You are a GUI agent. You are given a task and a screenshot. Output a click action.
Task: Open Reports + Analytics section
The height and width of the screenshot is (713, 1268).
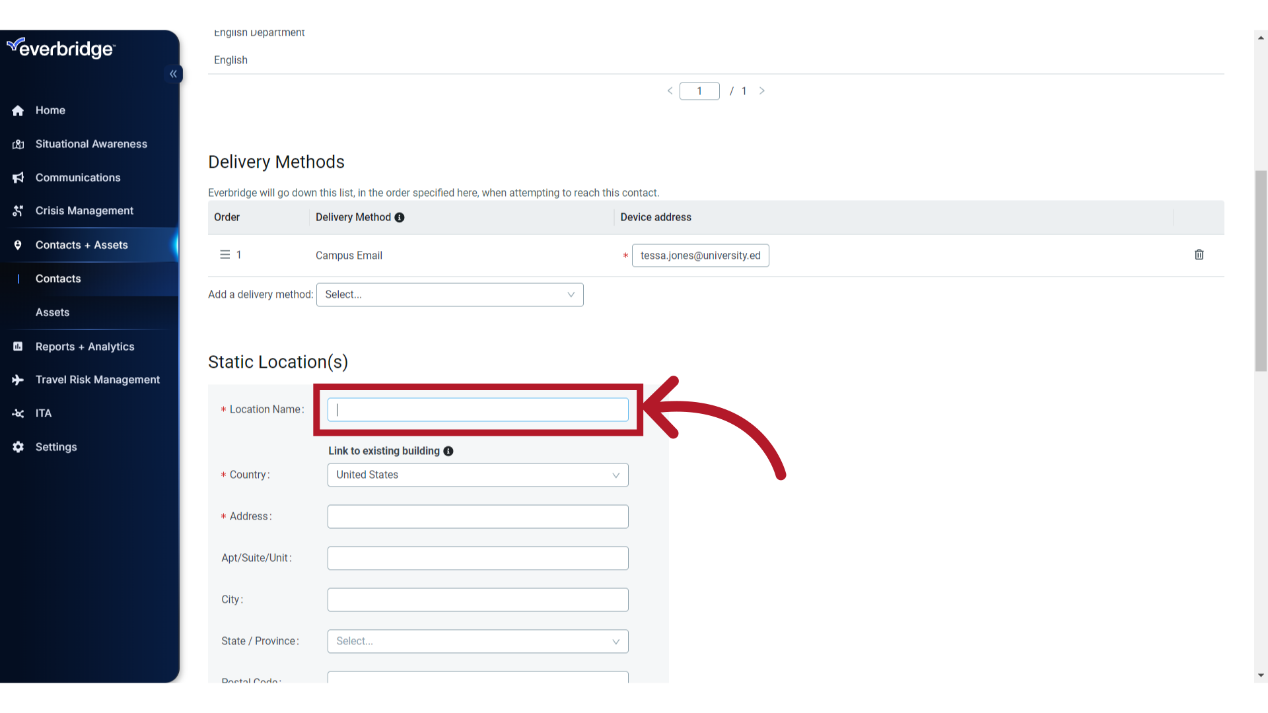(x=85, y=347)
